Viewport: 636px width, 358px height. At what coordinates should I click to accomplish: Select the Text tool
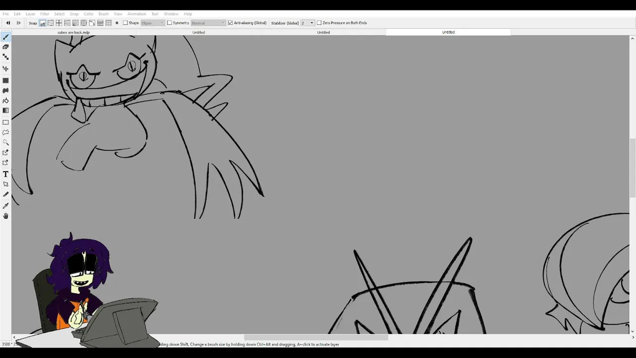(5, 174)
